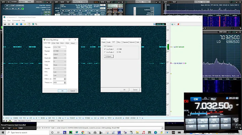
Task: Switch to Operator tab in Settings
Action: click(x=125, y=42)
